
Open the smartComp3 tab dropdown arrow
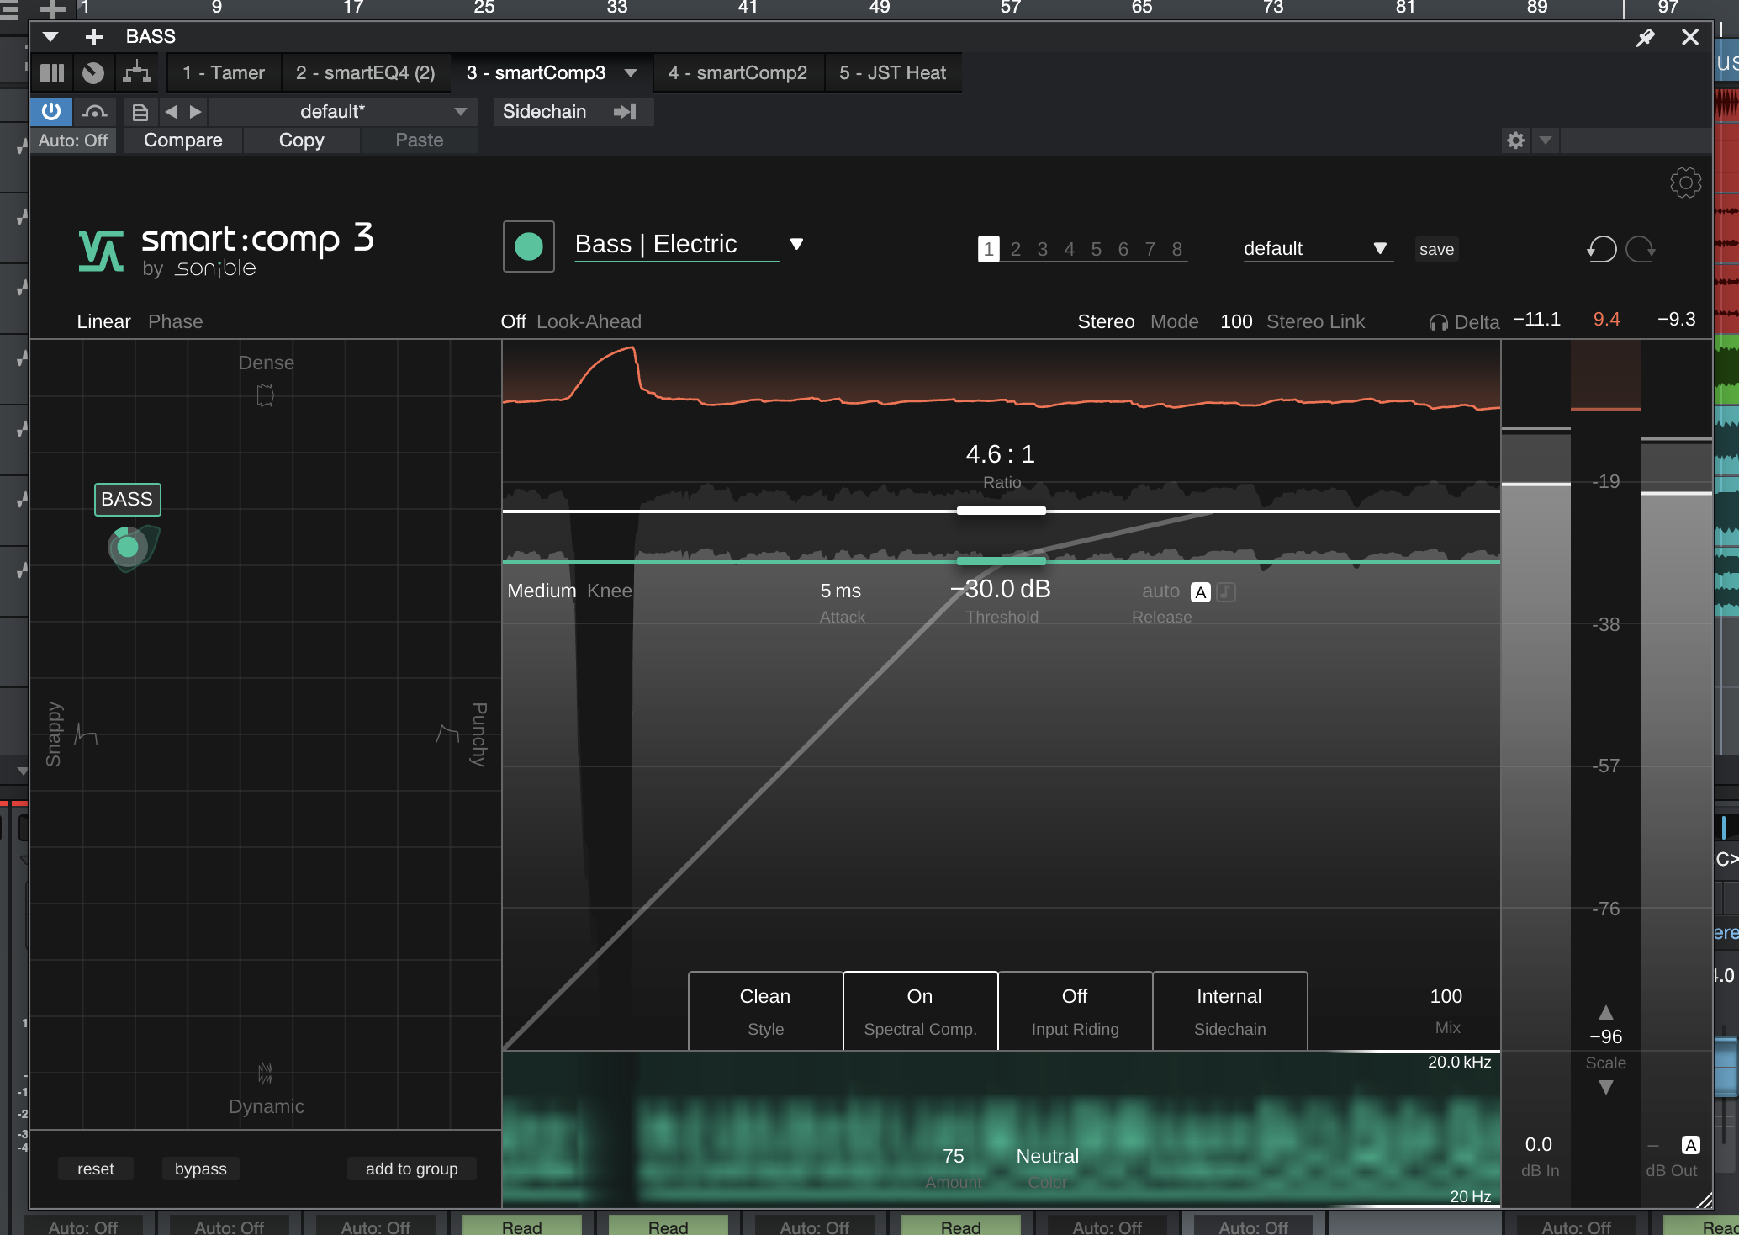pyautogui.click(x=631, y=73)
